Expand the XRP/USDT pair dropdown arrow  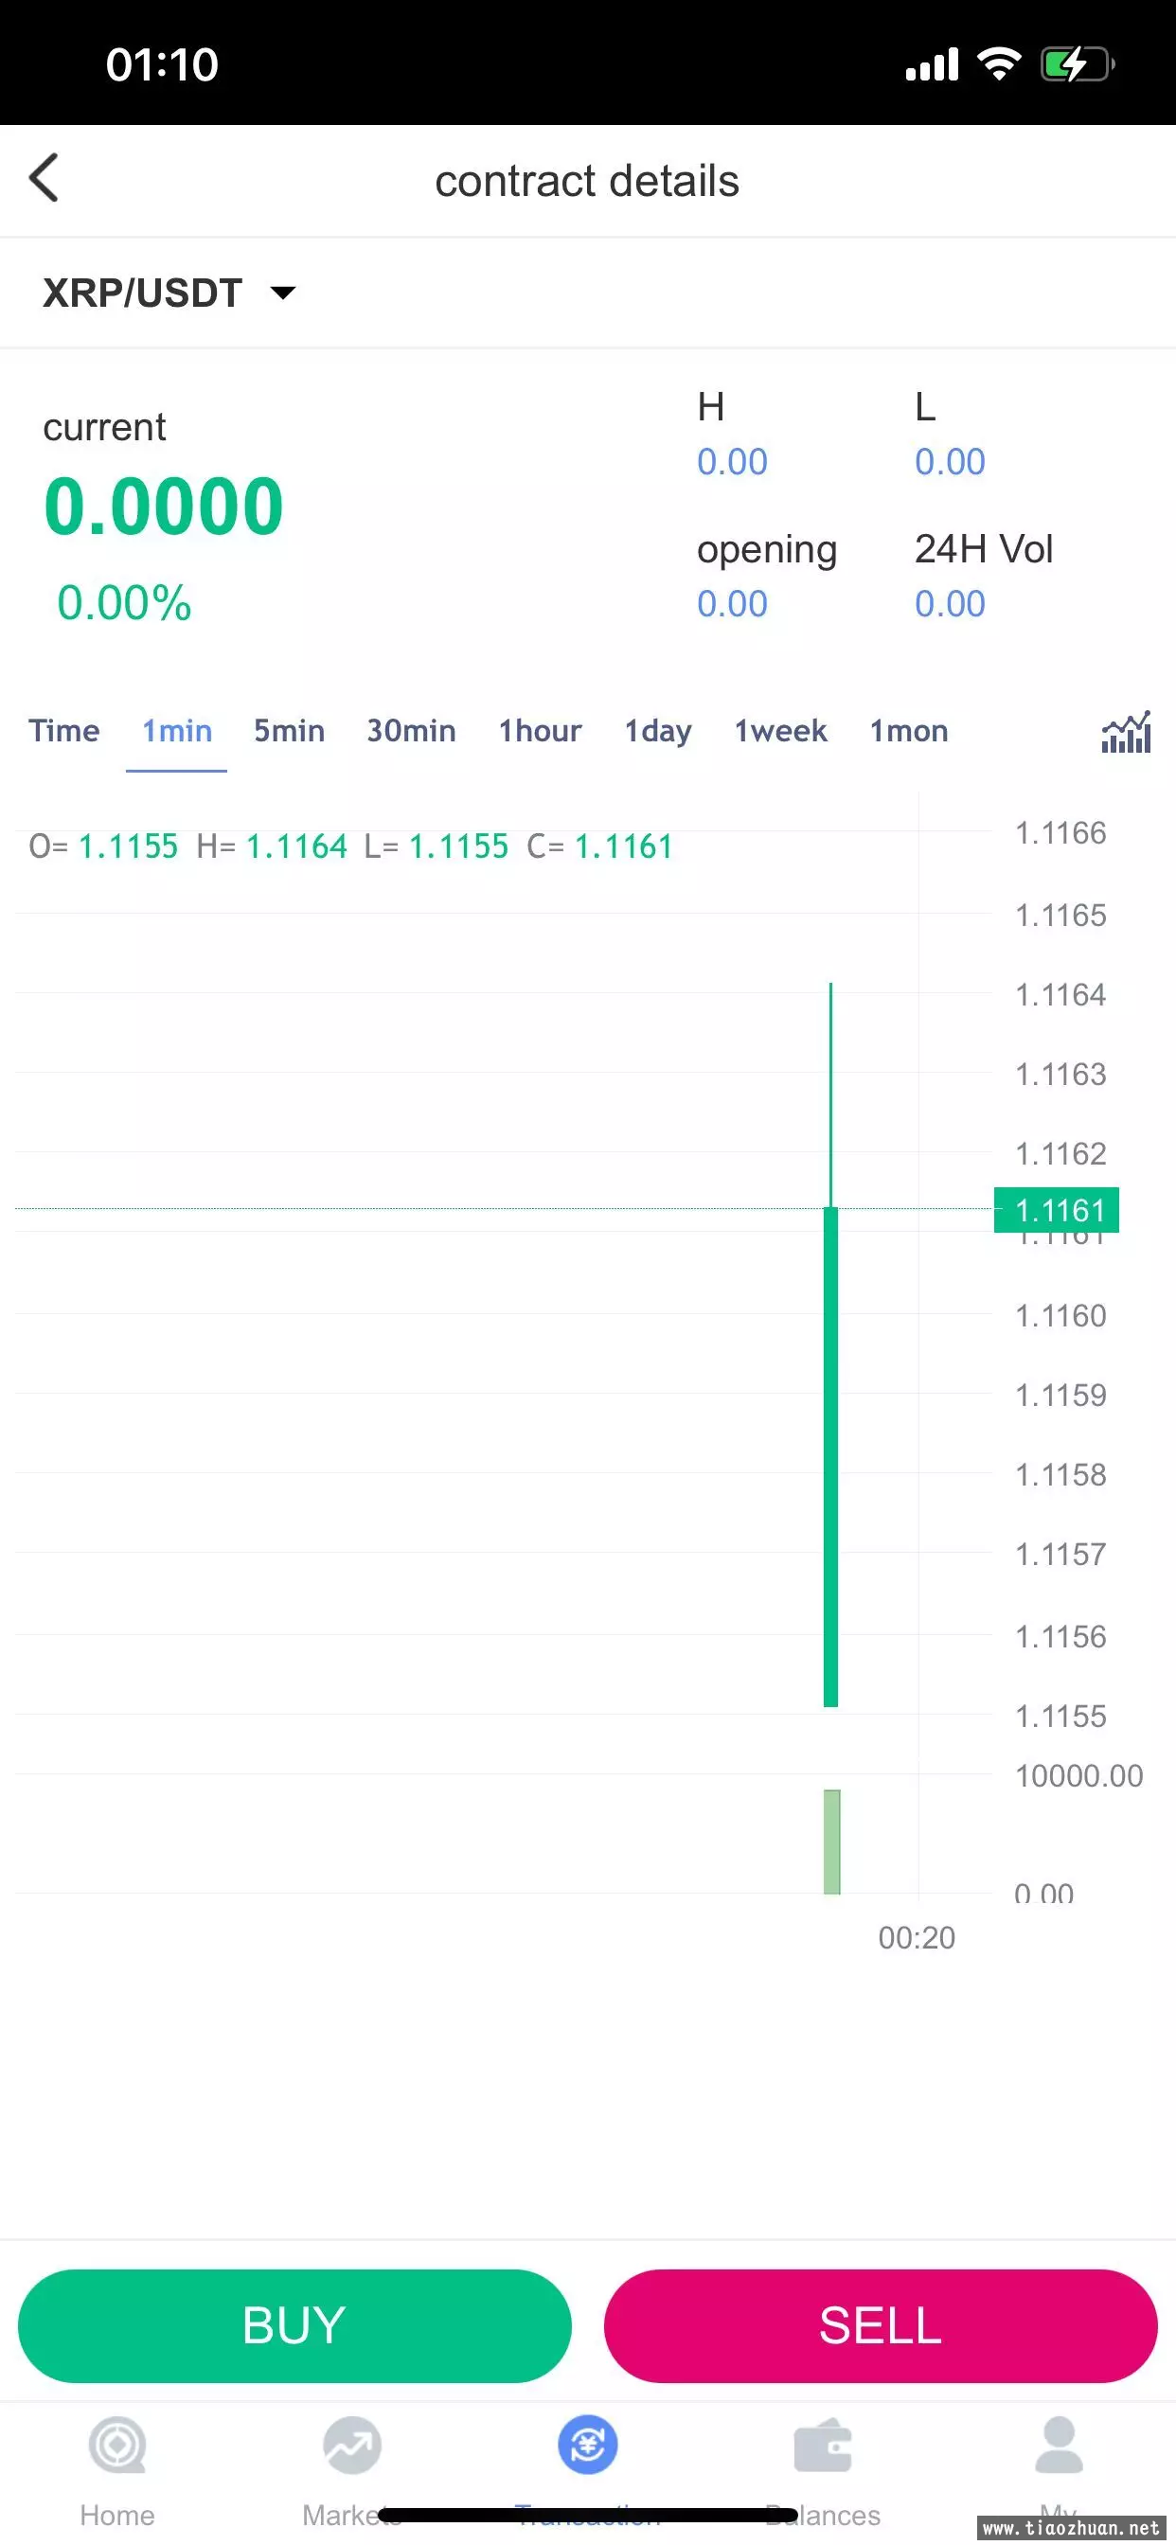(x=282, y=294)
